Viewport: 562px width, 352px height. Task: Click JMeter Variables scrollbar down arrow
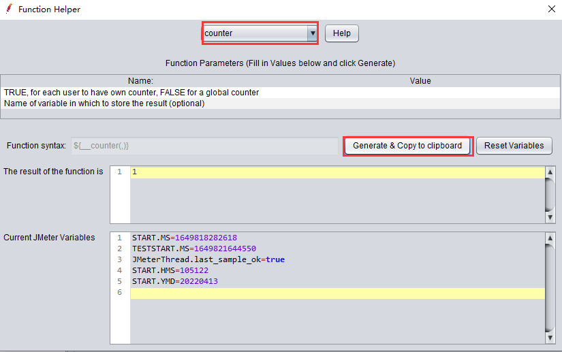550,338
